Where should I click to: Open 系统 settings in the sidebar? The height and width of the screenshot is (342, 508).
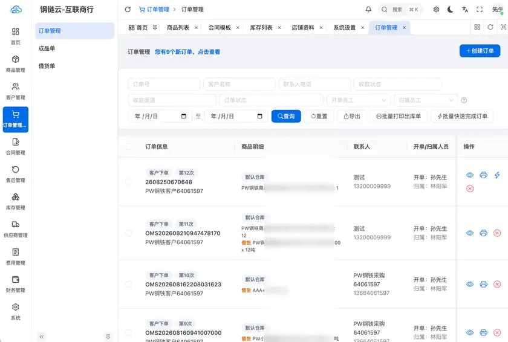click(16, 311)
